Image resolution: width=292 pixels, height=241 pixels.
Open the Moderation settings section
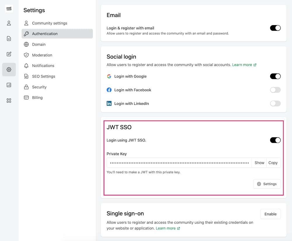(42, 55)
